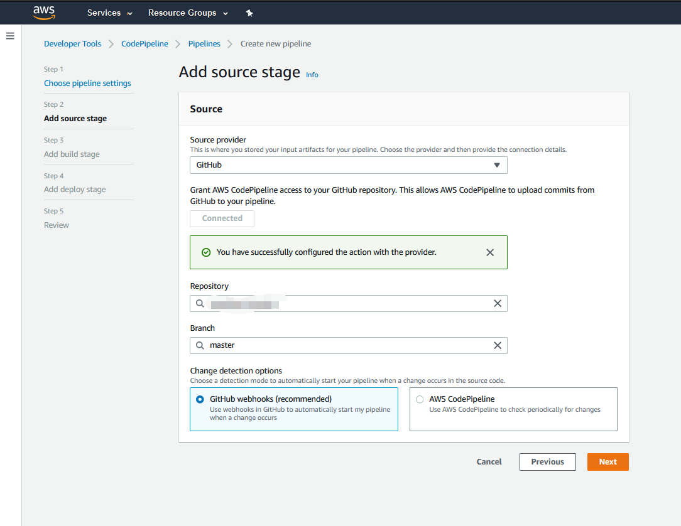The height and width of the screenshot is (526, 681).
Task: Clear the Branch field with its X icon
Action: tap(498, 345)
